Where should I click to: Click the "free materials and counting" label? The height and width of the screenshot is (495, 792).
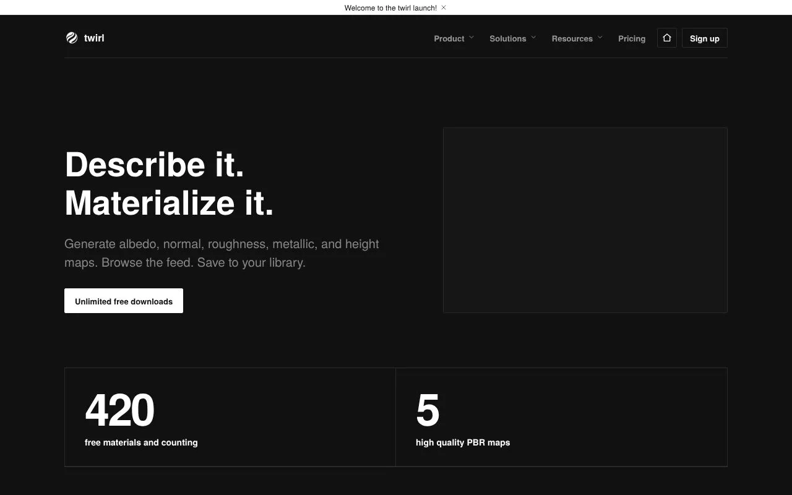(141, 442)
